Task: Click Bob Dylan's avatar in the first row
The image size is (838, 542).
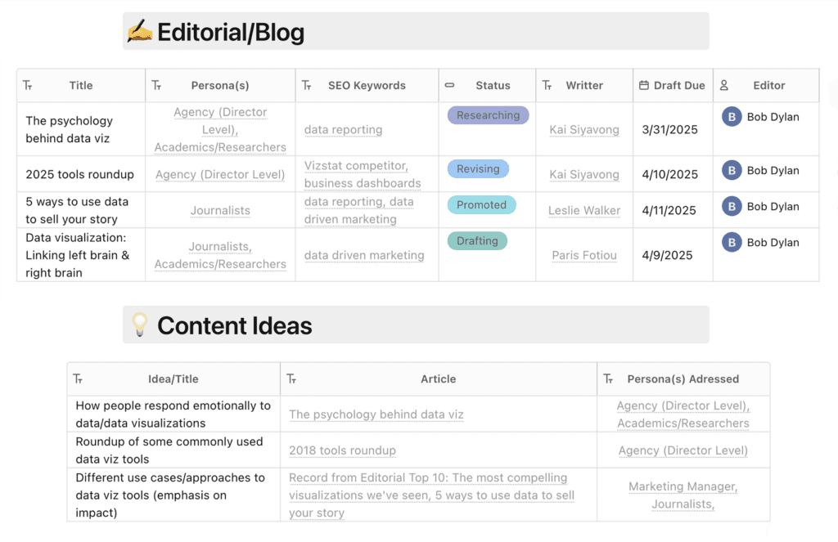Action: coord(732,117)
